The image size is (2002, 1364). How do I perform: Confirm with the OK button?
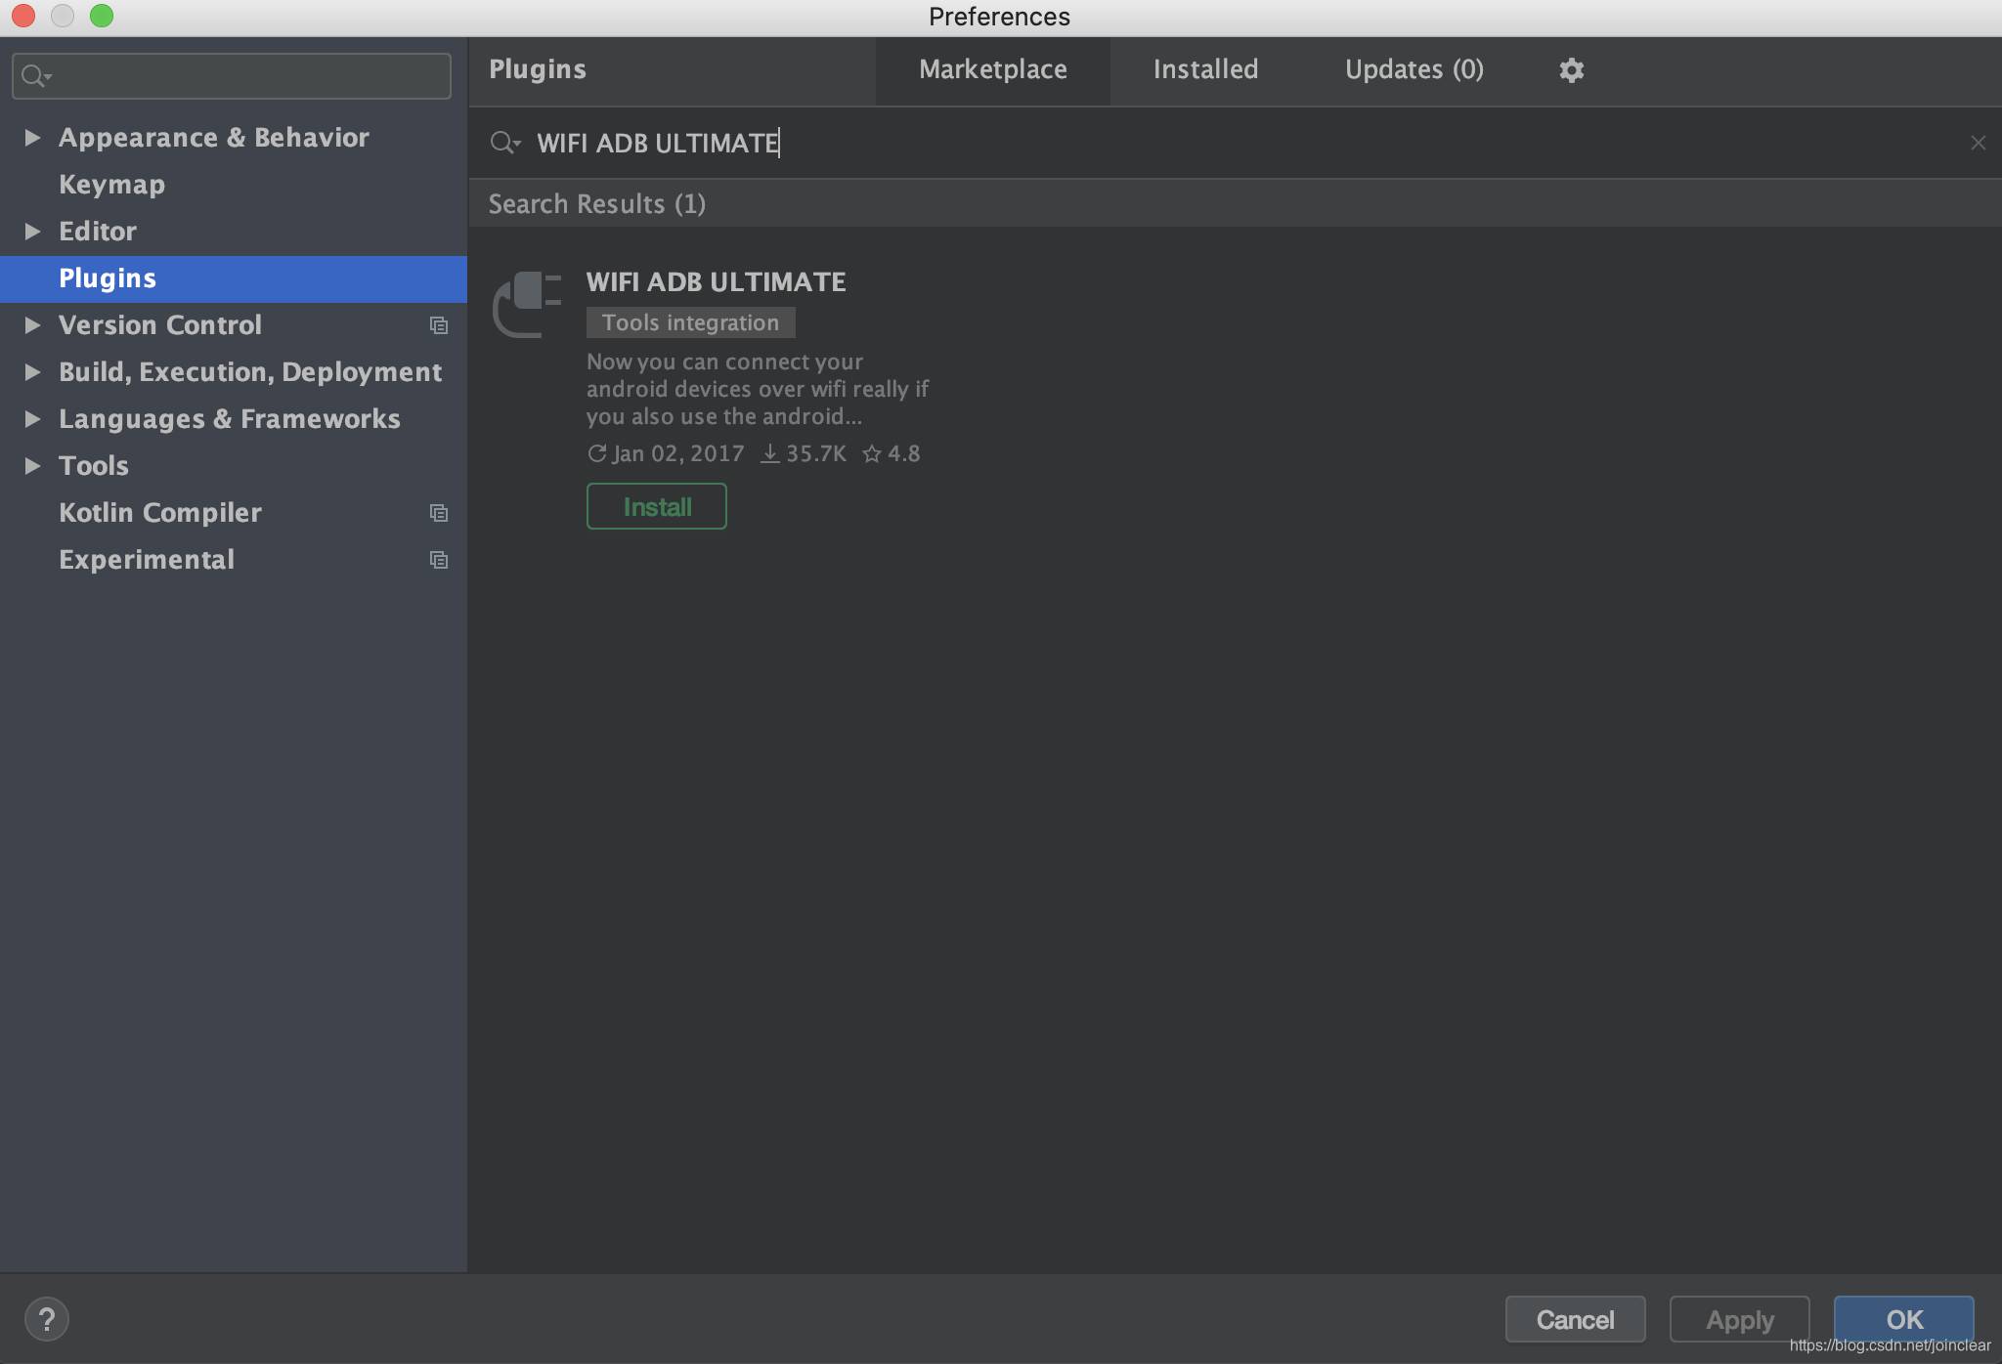pos(1904,1319)
